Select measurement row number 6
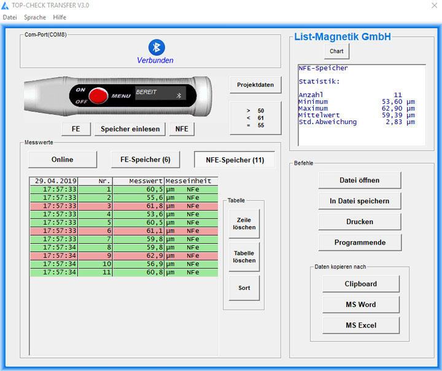This screenshot has height=371, width=442. click(x=123, y=231)
